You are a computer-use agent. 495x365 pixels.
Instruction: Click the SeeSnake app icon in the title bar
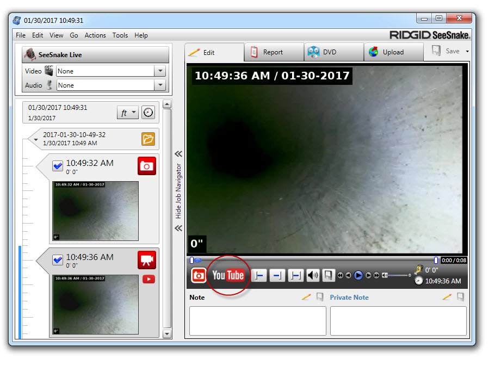17,21
